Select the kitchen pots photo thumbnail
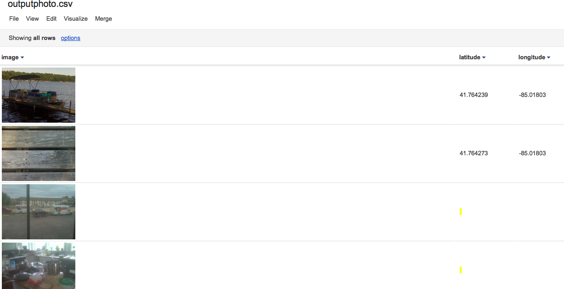Image resolution: width=564 pixels, height=289 pixels. [39, 266]
